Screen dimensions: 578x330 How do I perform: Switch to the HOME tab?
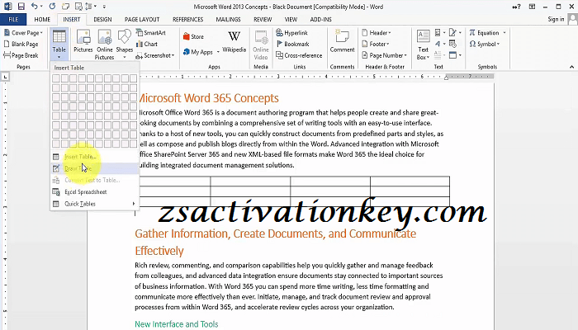[42, 19]
